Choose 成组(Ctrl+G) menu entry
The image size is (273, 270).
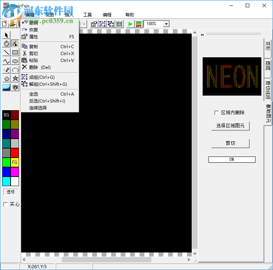[50, 77]
